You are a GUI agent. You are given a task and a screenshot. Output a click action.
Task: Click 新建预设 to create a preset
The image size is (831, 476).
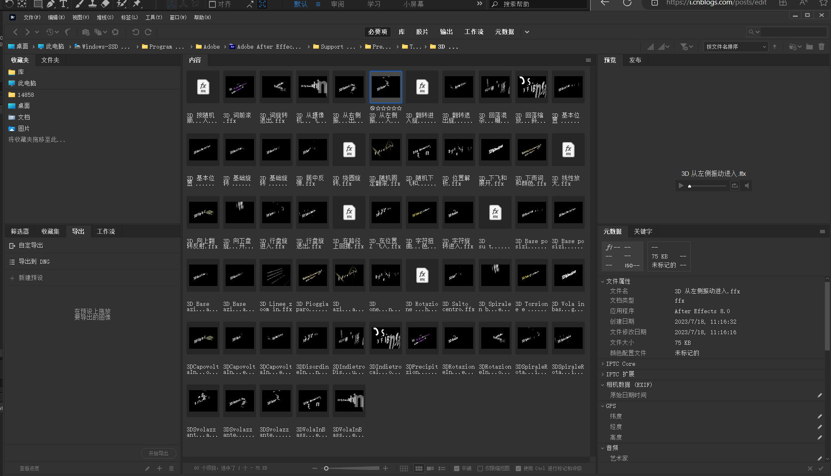tap(30, 278)
